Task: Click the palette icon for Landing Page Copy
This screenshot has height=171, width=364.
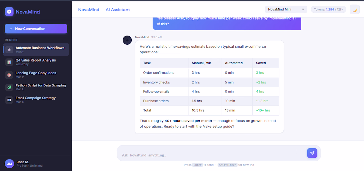Action: click(9, 75)
